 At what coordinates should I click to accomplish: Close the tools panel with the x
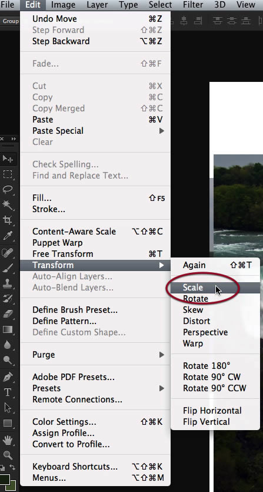pyautogui.click(x=2, y=138)
